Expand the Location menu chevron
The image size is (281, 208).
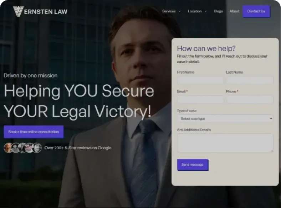205,11
